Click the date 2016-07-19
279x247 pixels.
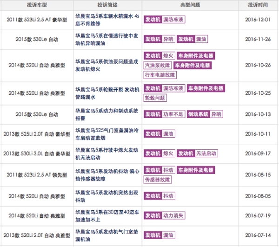pyautogui.click(x=258, y=216)
